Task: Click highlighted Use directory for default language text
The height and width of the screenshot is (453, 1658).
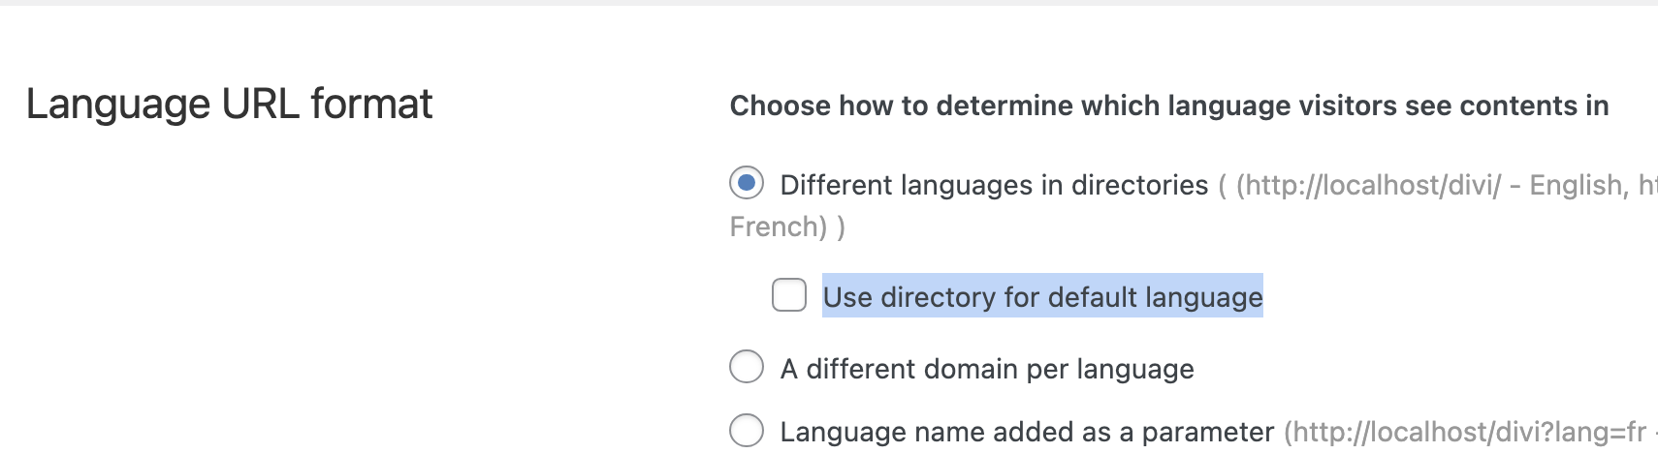Action: (1042, 296)
